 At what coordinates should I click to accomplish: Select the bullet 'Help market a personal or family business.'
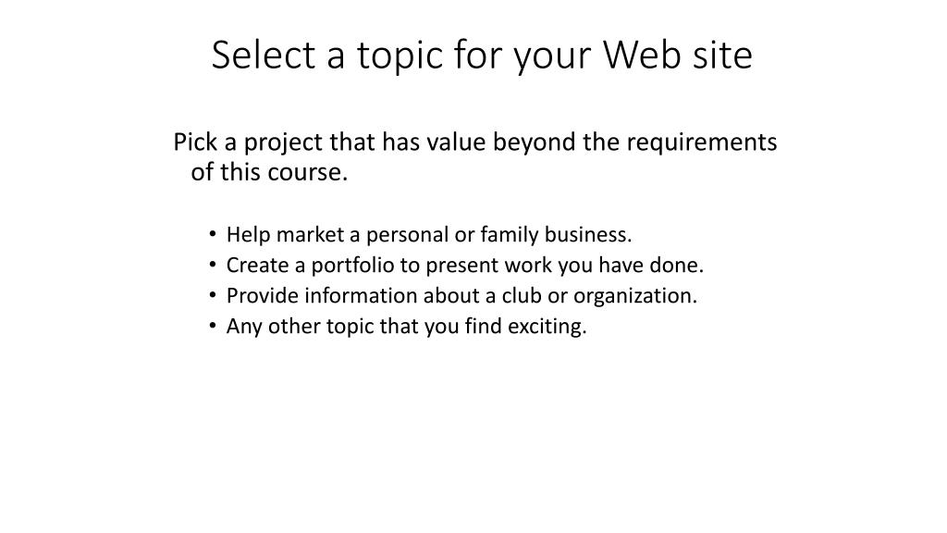(429, 234)
